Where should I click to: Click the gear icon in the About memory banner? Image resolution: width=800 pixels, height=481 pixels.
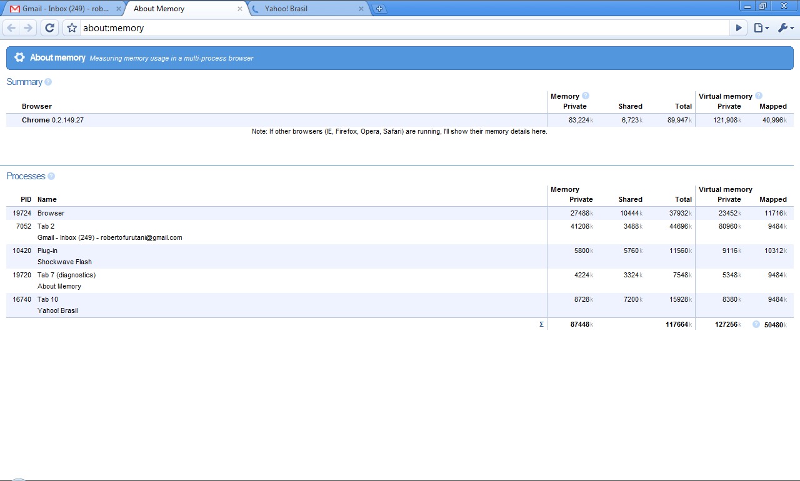pyautogui.click(x=19, y=57)
